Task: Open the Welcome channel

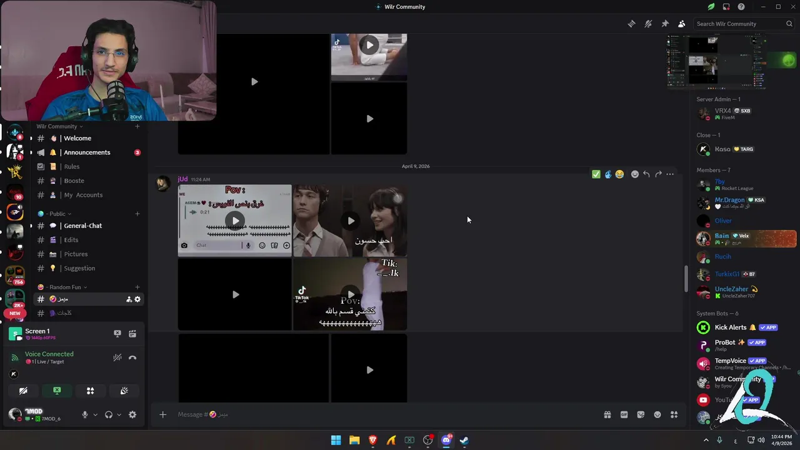Action: [x=88, y=138]
